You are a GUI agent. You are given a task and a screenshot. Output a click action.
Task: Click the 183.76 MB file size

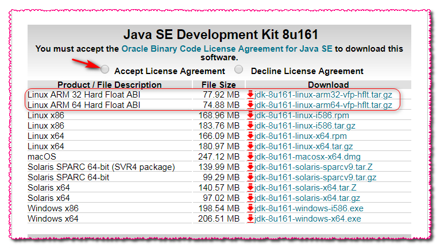(x=219, y=126)
